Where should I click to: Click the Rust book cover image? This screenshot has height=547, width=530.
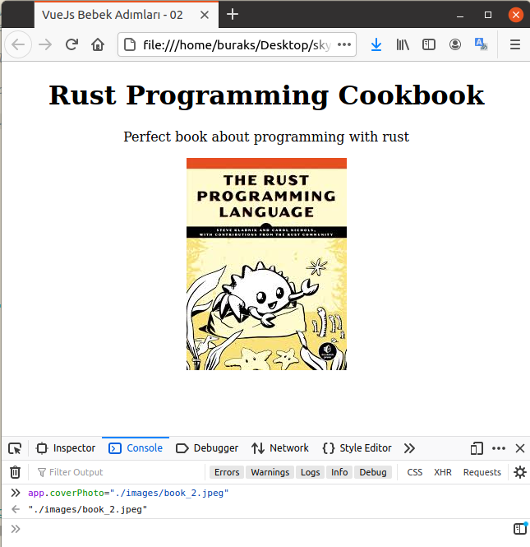tap(266, 264)
